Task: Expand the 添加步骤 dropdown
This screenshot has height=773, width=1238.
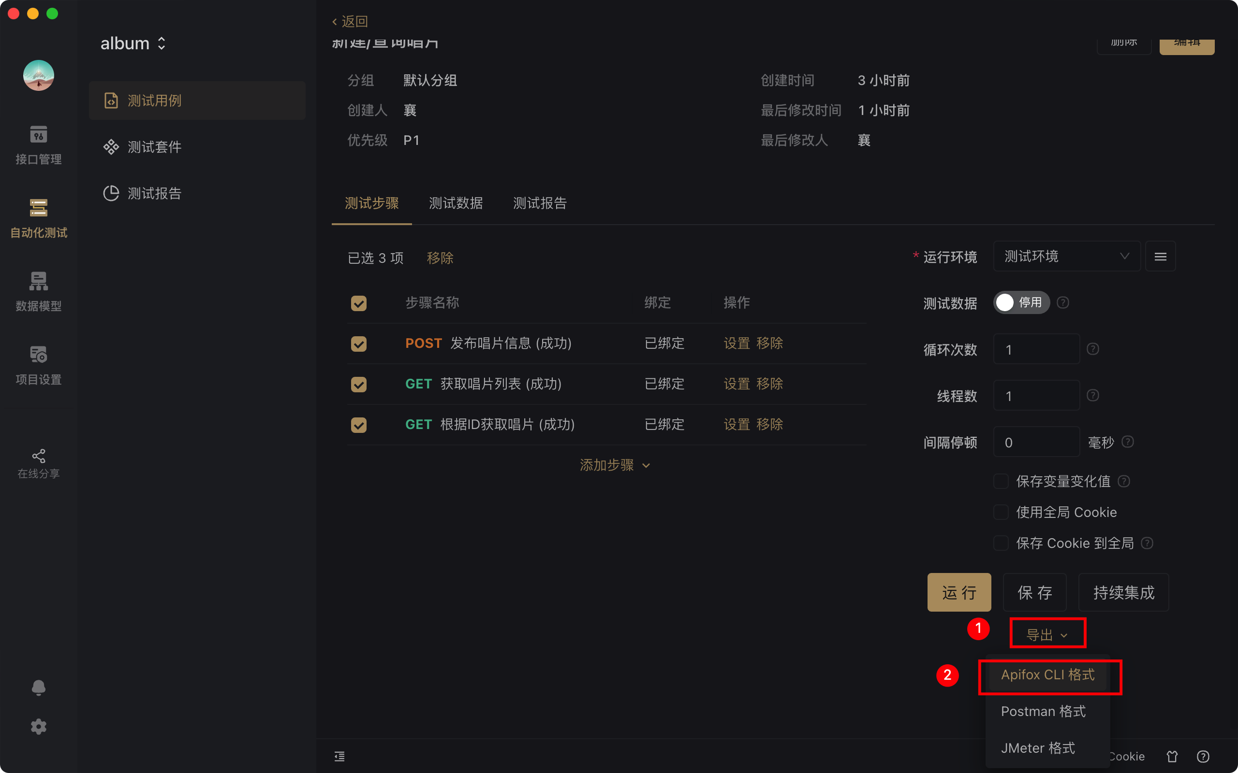Action: [x=614, y=465]
